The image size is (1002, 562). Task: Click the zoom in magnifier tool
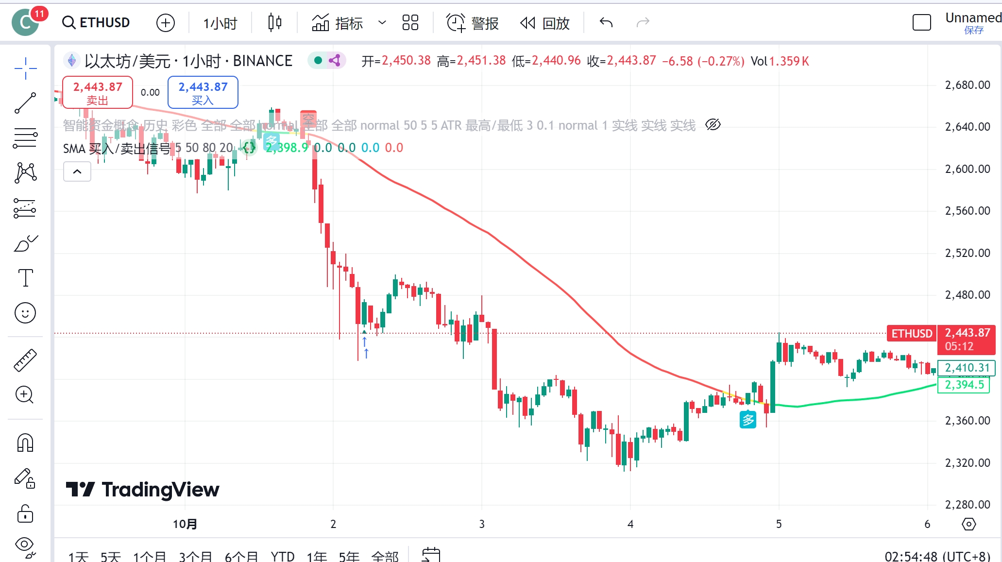tap(24, 395)
